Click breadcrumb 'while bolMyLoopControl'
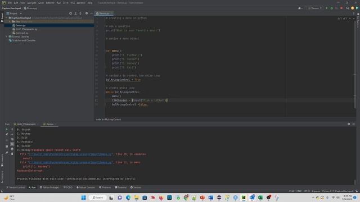360x202 pixels. pyautogui.click(x=109, y=120)
